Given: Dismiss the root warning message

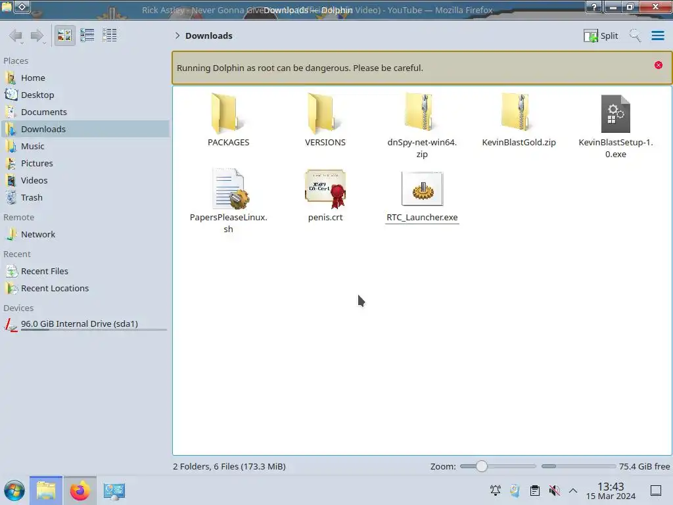Looking at the screenshot, I should point(658,65).
